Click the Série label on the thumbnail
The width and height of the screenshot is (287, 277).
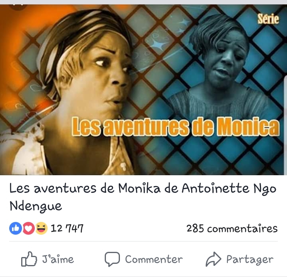coord(268,19)
